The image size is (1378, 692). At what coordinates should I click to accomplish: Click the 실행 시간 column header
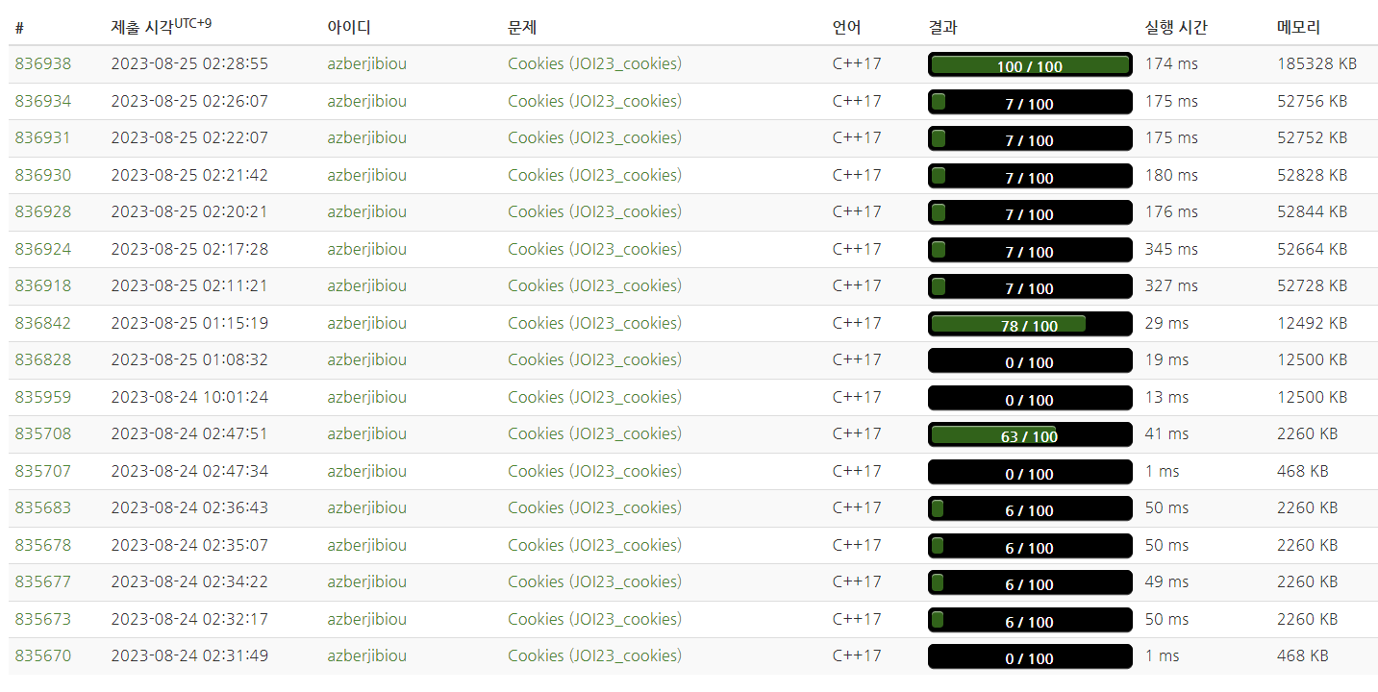tap(1176, 28)
